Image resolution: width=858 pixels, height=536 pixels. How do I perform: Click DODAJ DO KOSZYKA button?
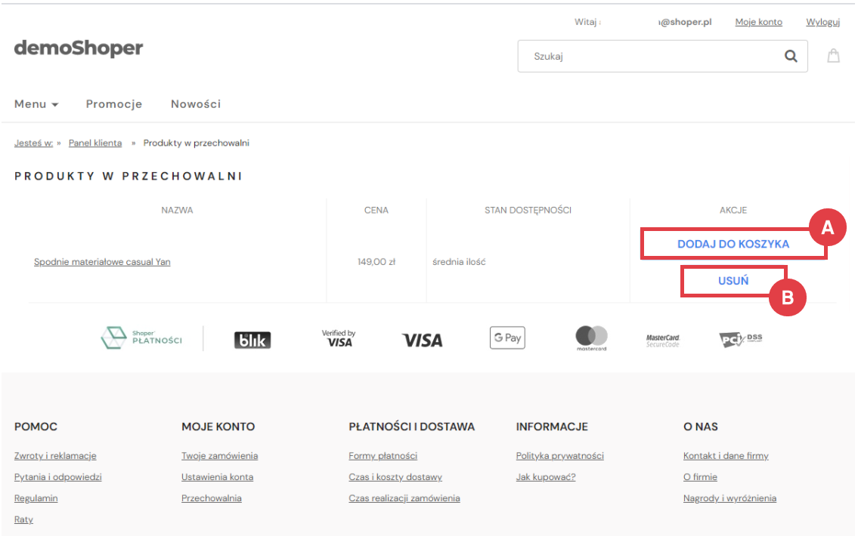click(x=733, y=244)
